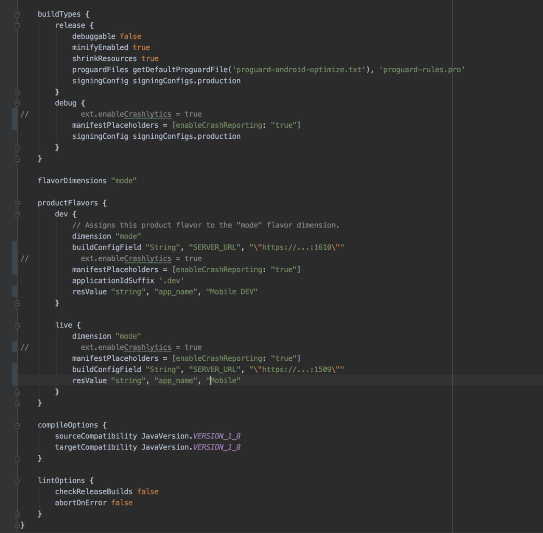Click the true value after shrinkResources

(150, 59)
